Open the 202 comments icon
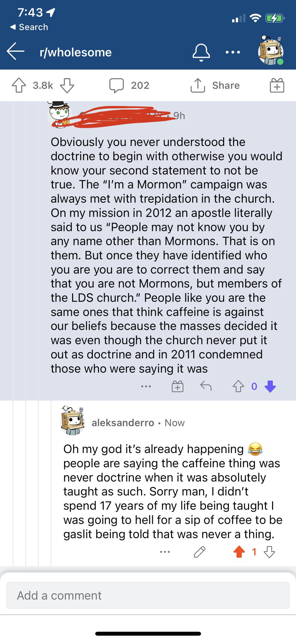Viewport: 296px width, 642px height. (x=117, y=85)
